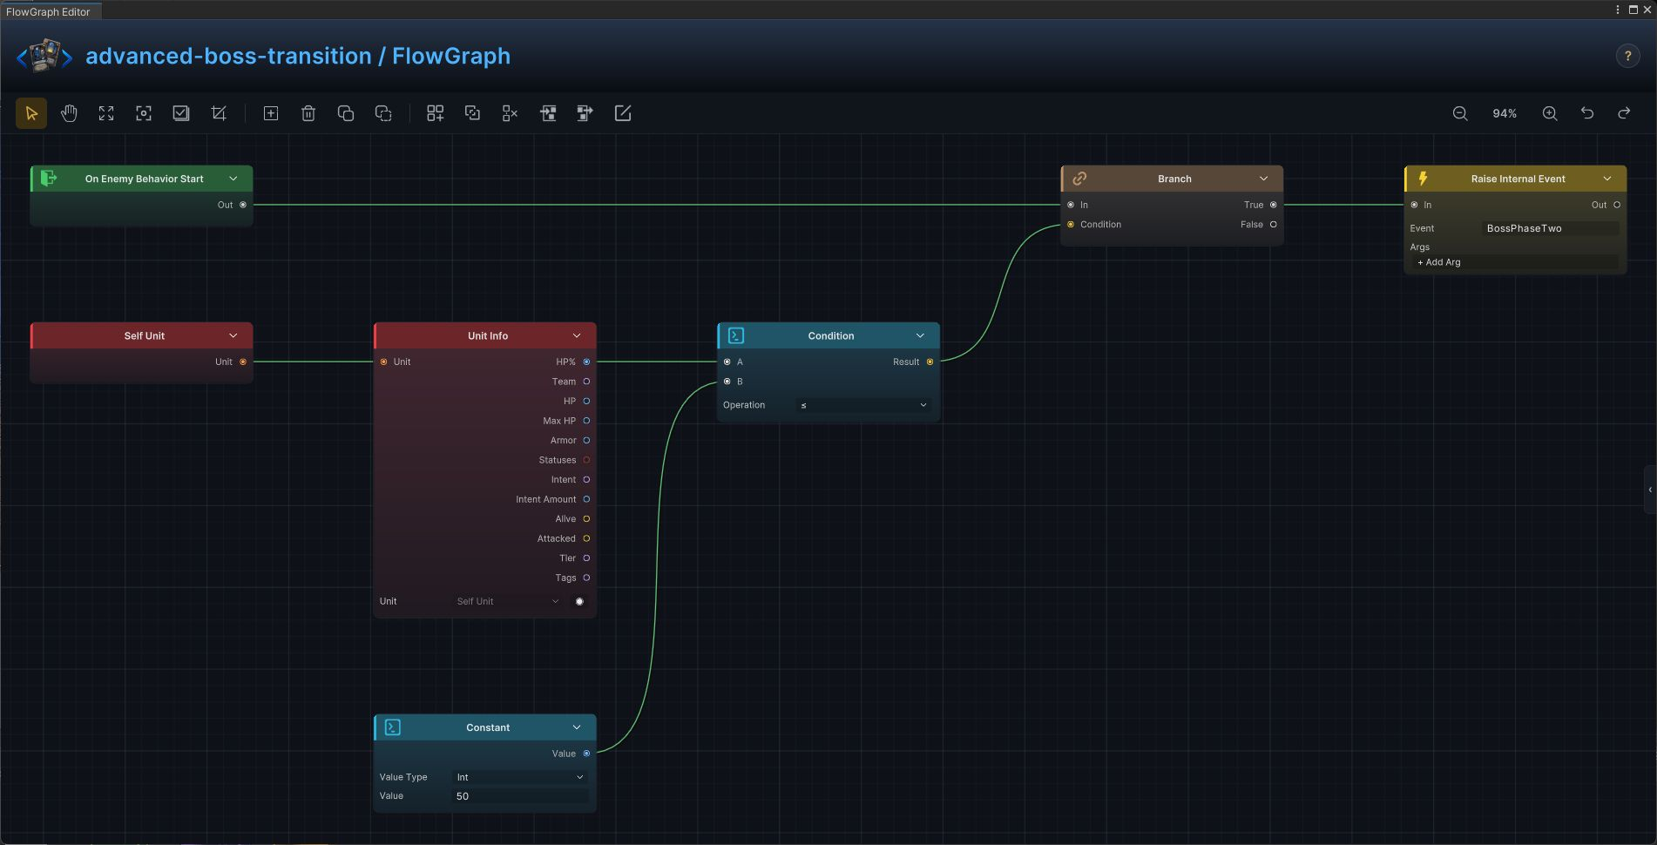Click the Constant Value output port
This screenshot has height=845, width=1657.
586,754
